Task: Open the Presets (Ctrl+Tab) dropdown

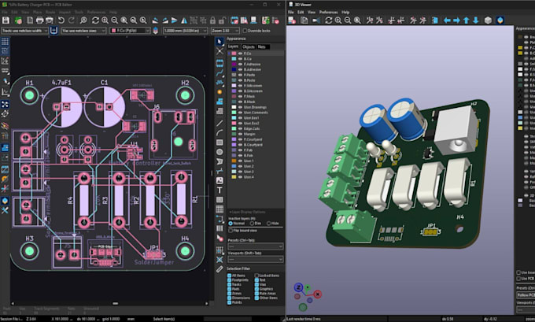Action: tap(255, 246)
